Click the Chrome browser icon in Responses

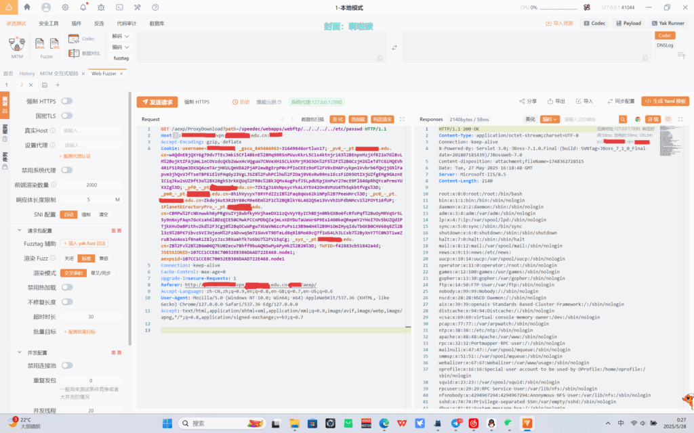click(x=637, y=119)
